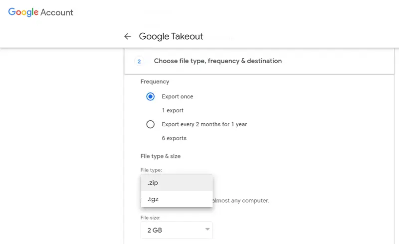Click the Account text in the header
The width and height of the screenshot is (399, 244).
(57, 12)
